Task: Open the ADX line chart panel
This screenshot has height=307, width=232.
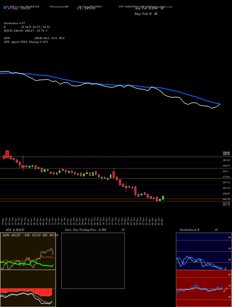Action: click(x=28, y=251)
